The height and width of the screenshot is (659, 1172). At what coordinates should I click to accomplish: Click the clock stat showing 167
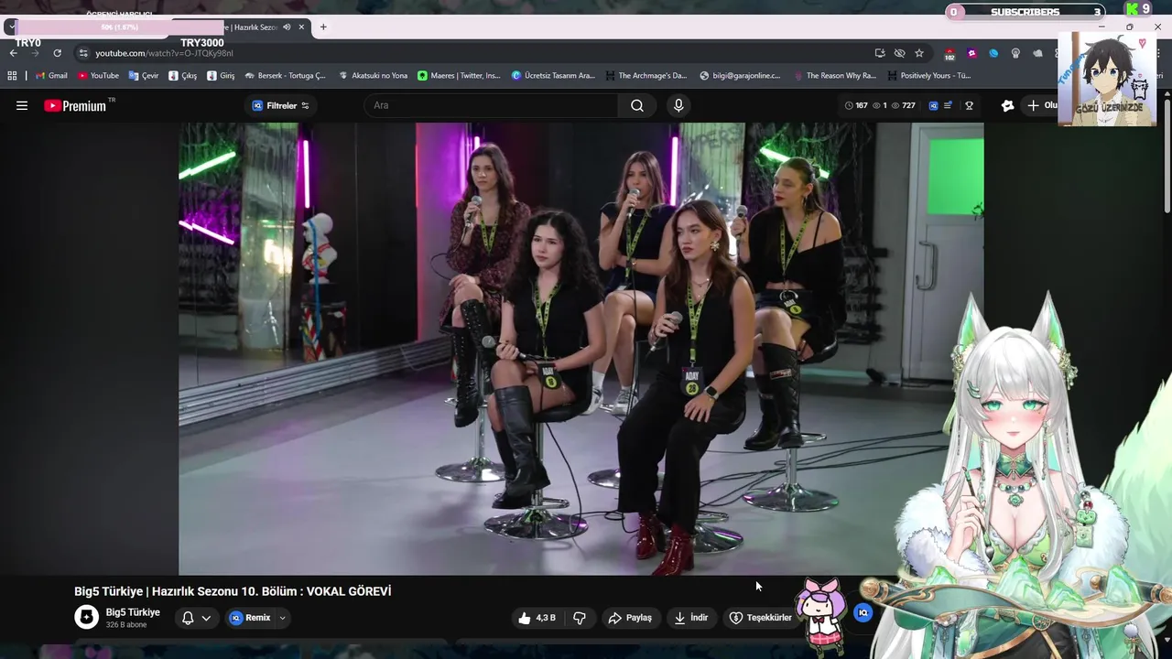click(x=856, y=105)
